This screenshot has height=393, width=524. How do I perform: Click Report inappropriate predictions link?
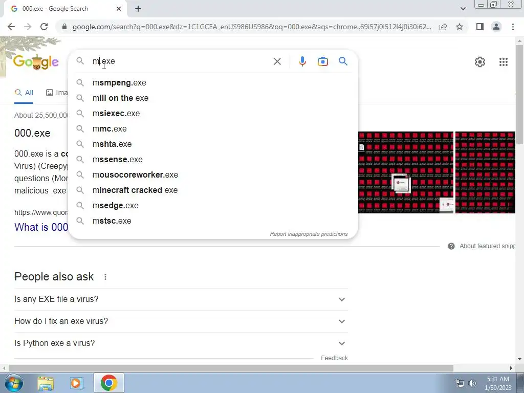pyautogui.click(x=309, y=234)
